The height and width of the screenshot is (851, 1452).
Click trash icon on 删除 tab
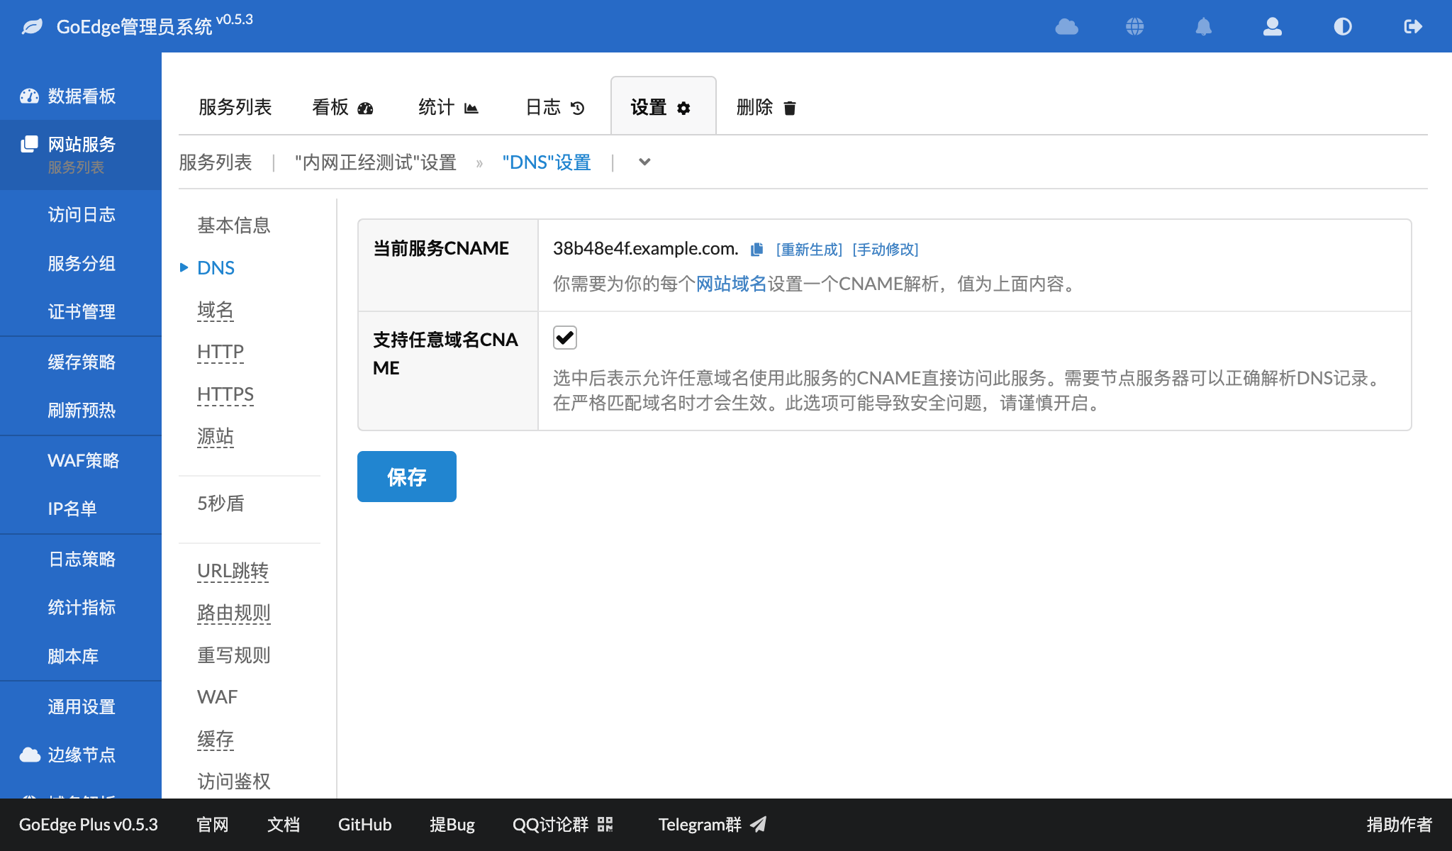[790, 108]
